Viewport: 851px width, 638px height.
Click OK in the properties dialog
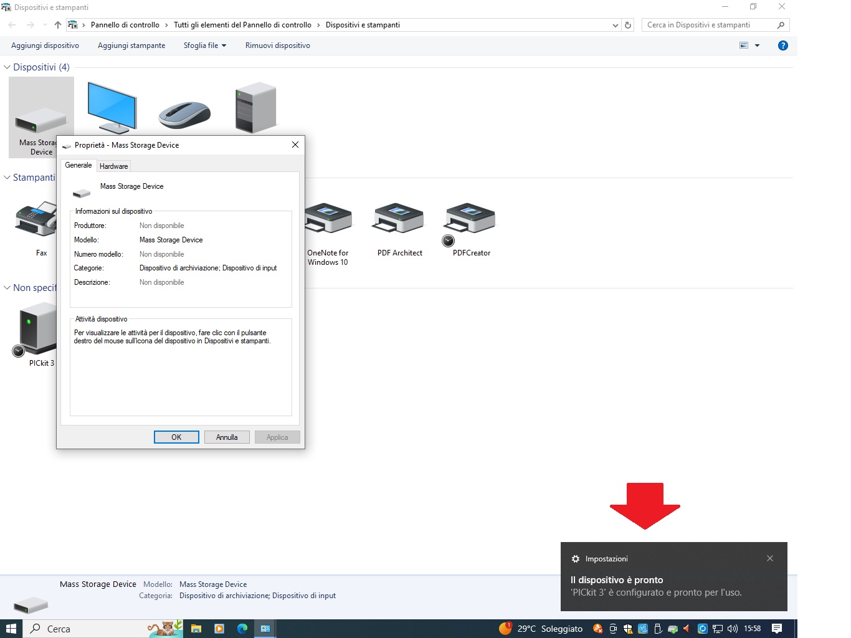[176, 437]
